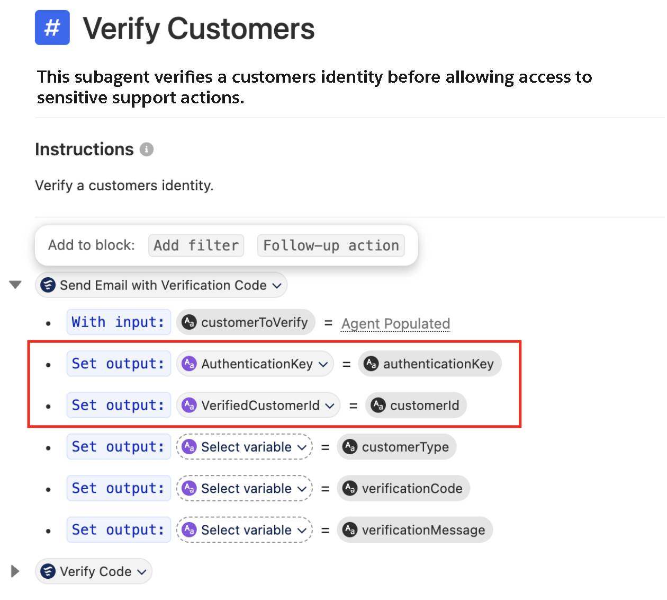Viewport: 667px width, 600px height.
Task: Click the customerToVerify variable icon
Action: point(189,322)
